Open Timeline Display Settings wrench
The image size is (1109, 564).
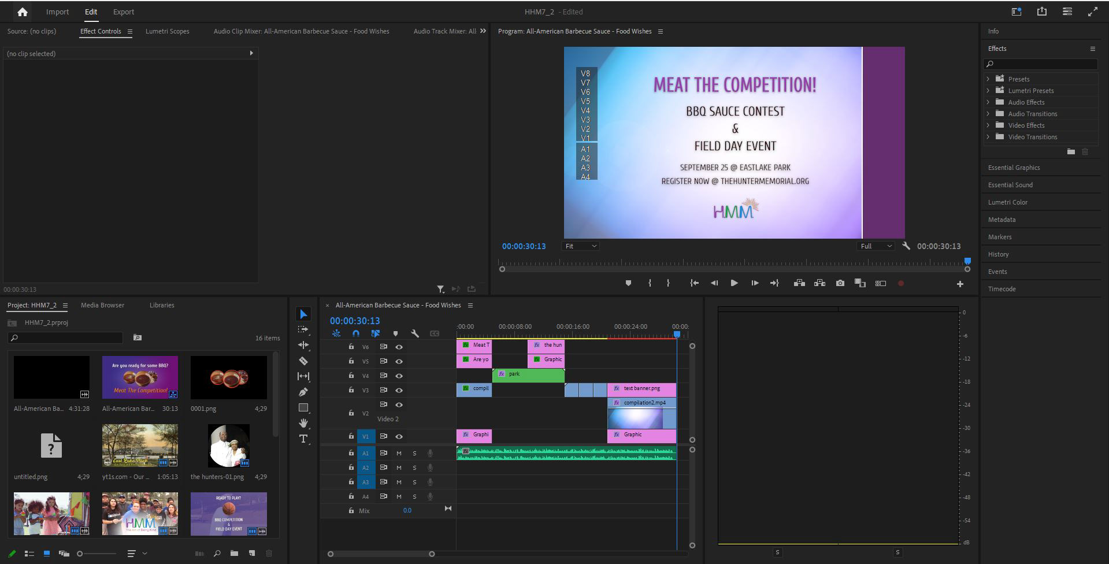click(415, 333)
